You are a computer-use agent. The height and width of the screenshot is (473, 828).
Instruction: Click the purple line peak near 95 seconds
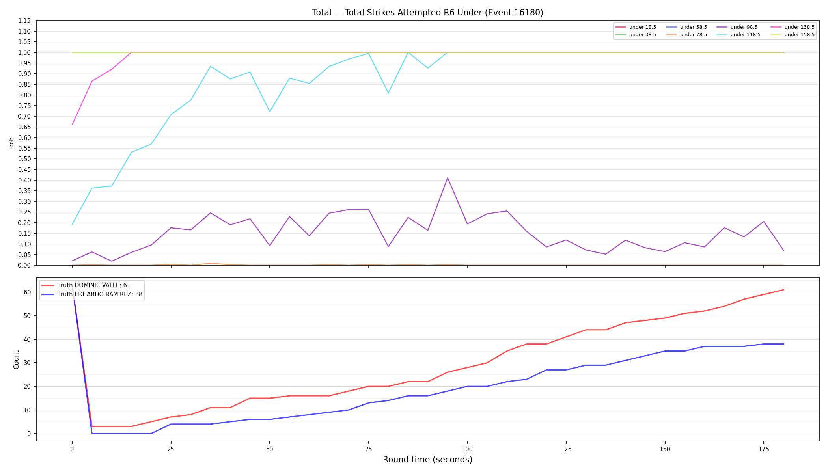448,178
